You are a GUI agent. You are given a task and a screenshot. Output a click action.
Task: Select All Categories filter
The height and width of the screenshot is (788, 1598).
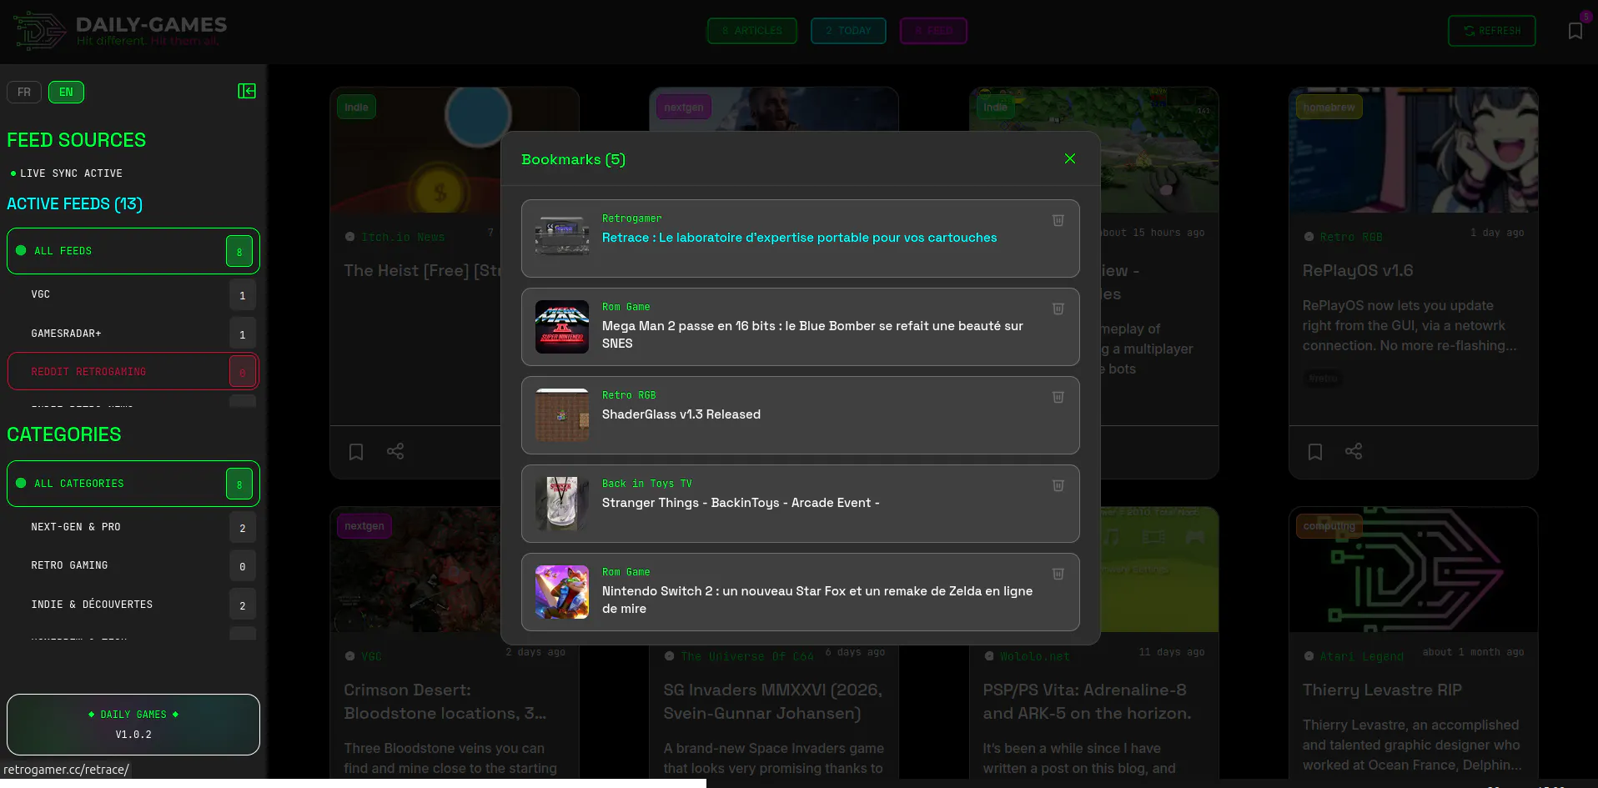point(133,484)
